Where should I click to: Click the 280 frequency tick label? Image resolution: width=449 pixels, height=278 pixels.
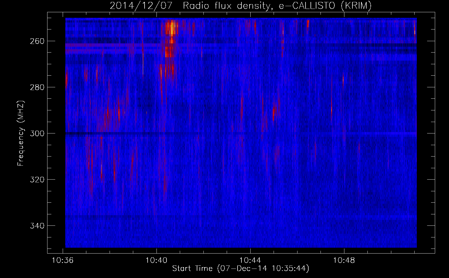(37, 87)
